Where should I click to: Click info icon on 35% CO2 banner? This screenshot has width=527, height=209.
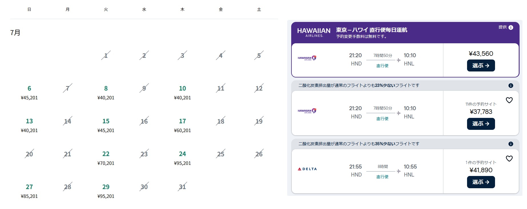511,144
